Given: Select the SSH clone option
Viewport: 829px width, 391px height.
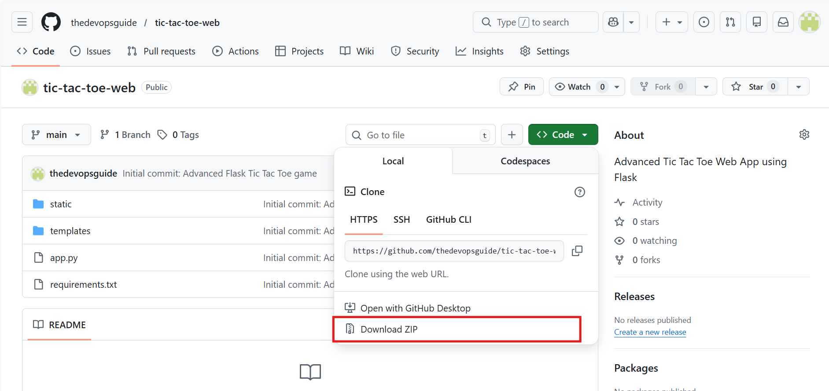Looking at the screenshot, I should (x=402, y=220).
